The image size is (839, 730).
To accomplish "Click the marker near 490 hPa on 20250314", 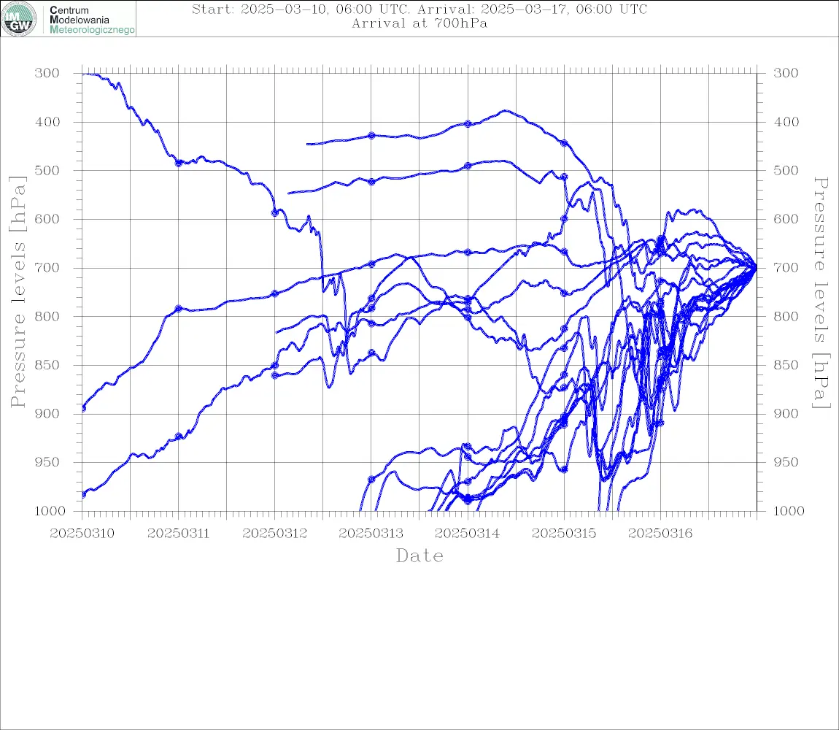I will click(x=468, y=166).
